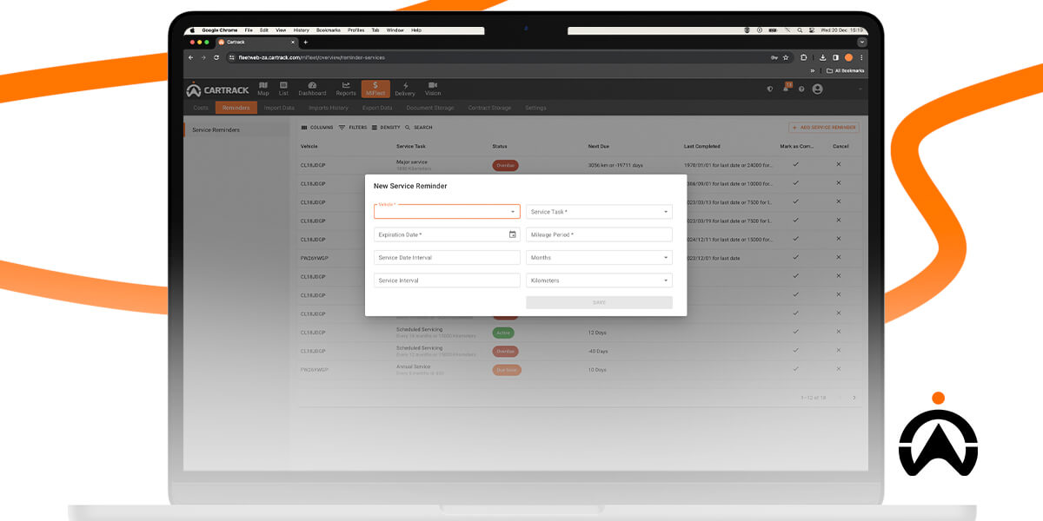Click the Dashboard icon

312,87
